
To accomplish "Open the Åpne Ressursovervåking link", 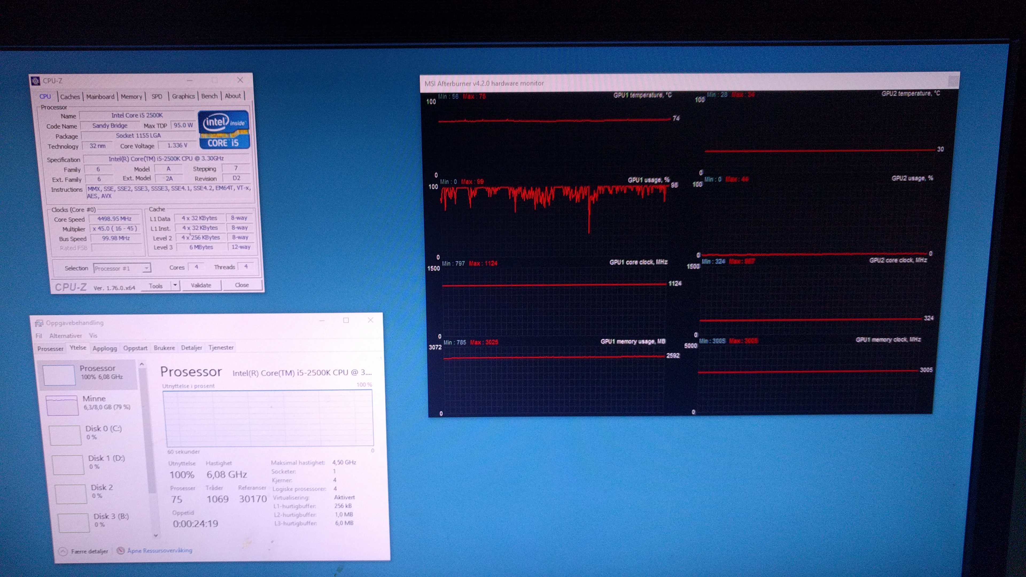I will pos(160,551).
